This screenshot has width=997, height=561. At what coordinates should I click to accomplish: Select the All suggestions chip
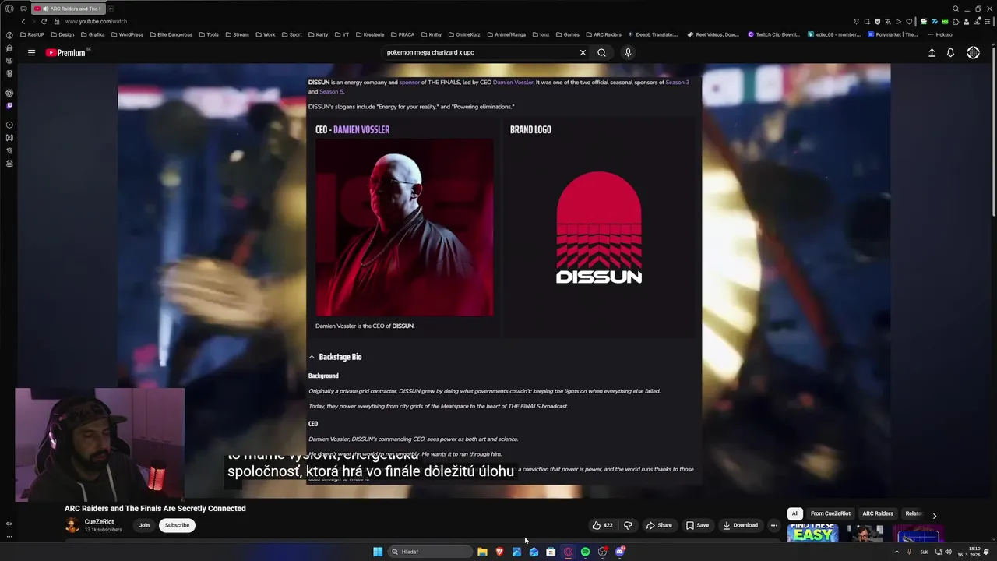pos(795,513)
